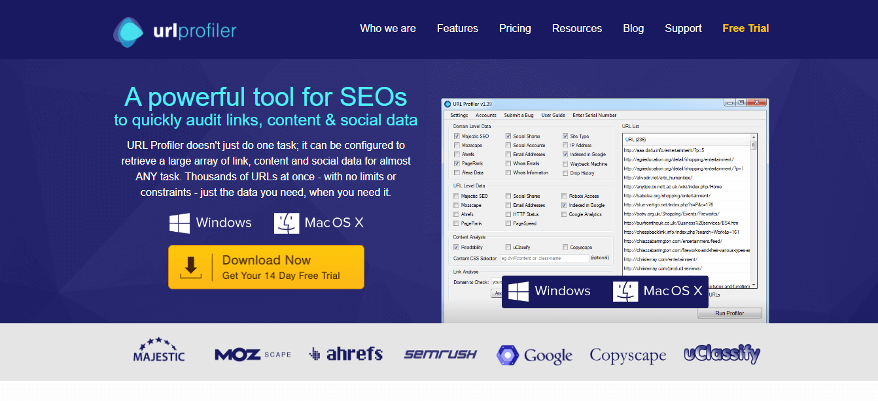The image size is (878, 401).
Task: Enable Robots Access checkbox
Action: coord(564,196)
